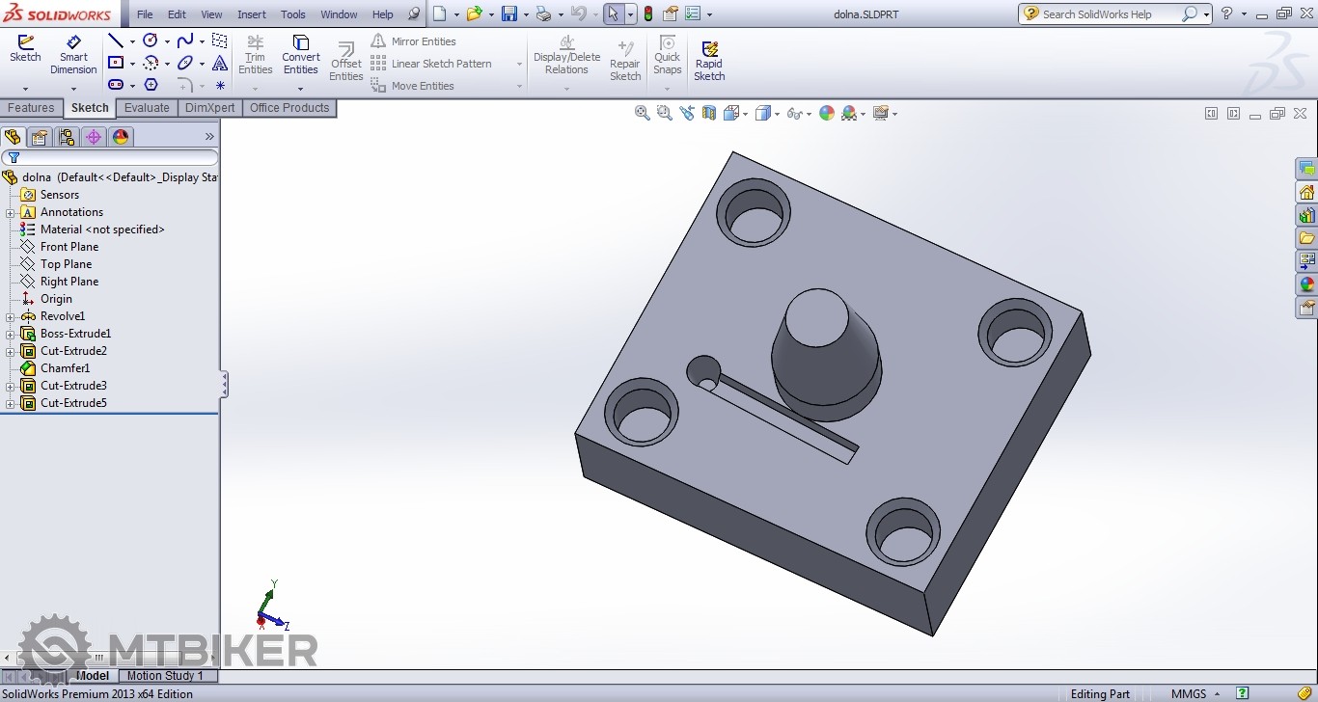Select the Top Plane tree item
1318x702 pixels.
[66, 264]
